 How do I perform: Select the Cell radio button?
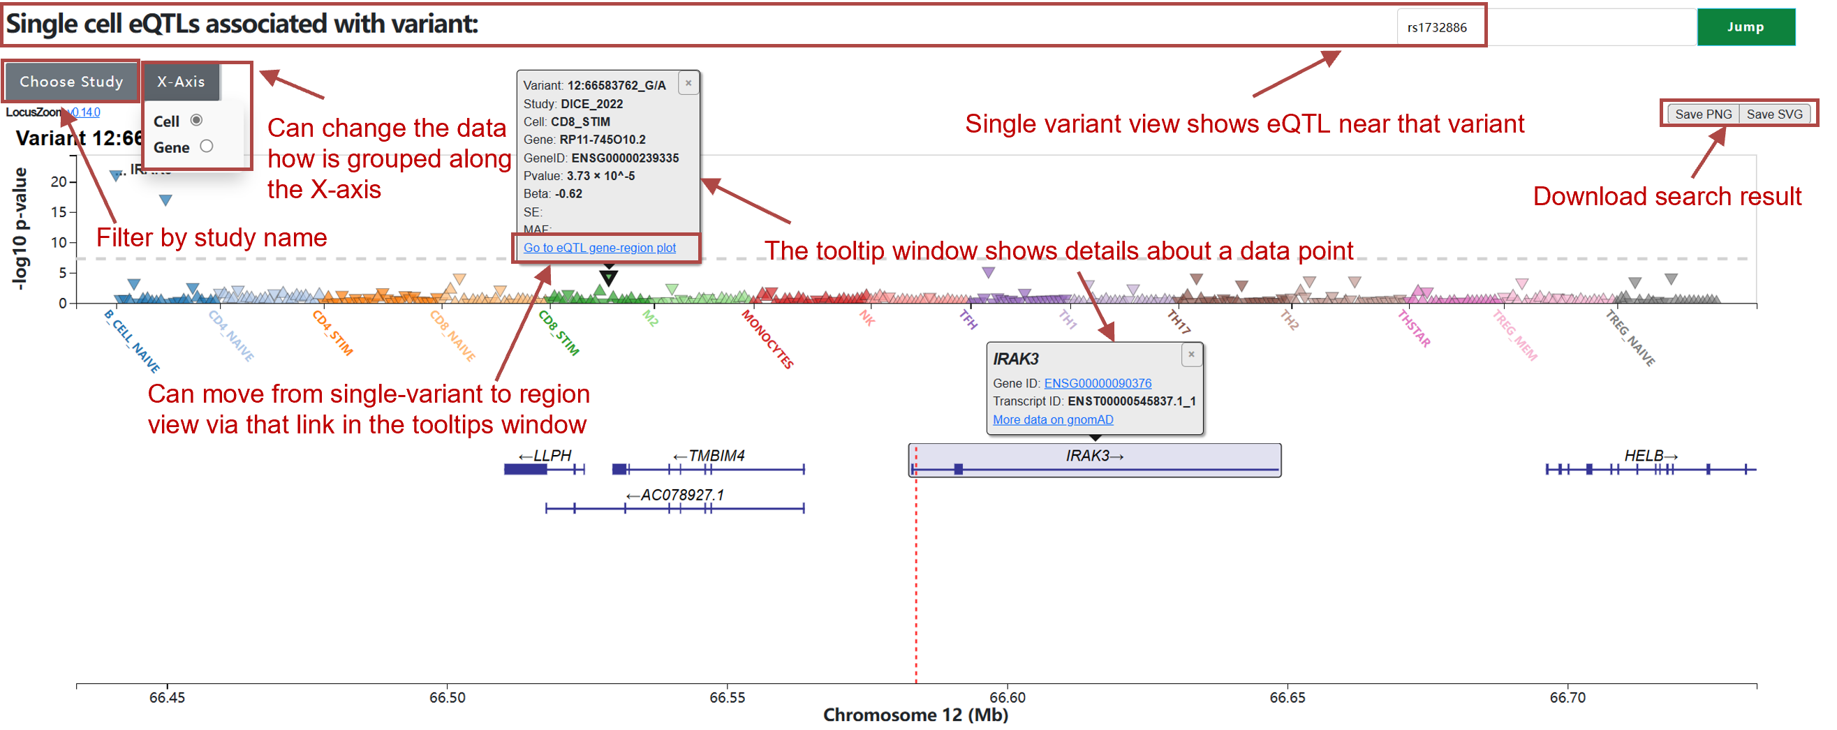point(197,121)
